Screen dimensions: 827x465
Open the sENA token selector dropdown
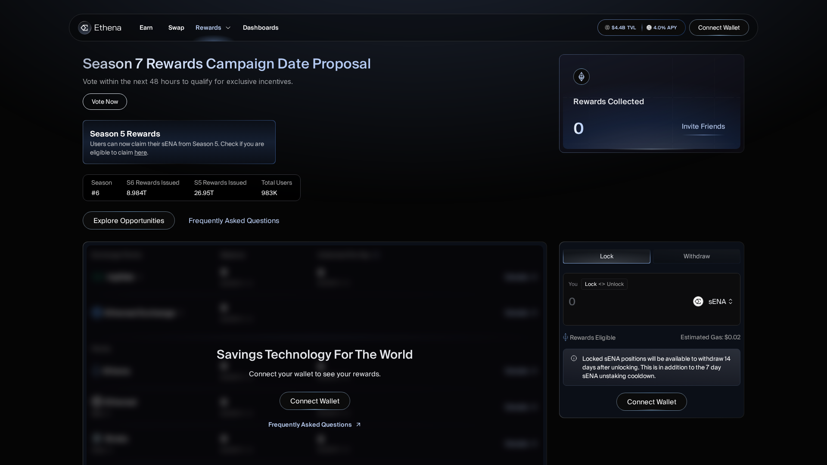[720, 301]
